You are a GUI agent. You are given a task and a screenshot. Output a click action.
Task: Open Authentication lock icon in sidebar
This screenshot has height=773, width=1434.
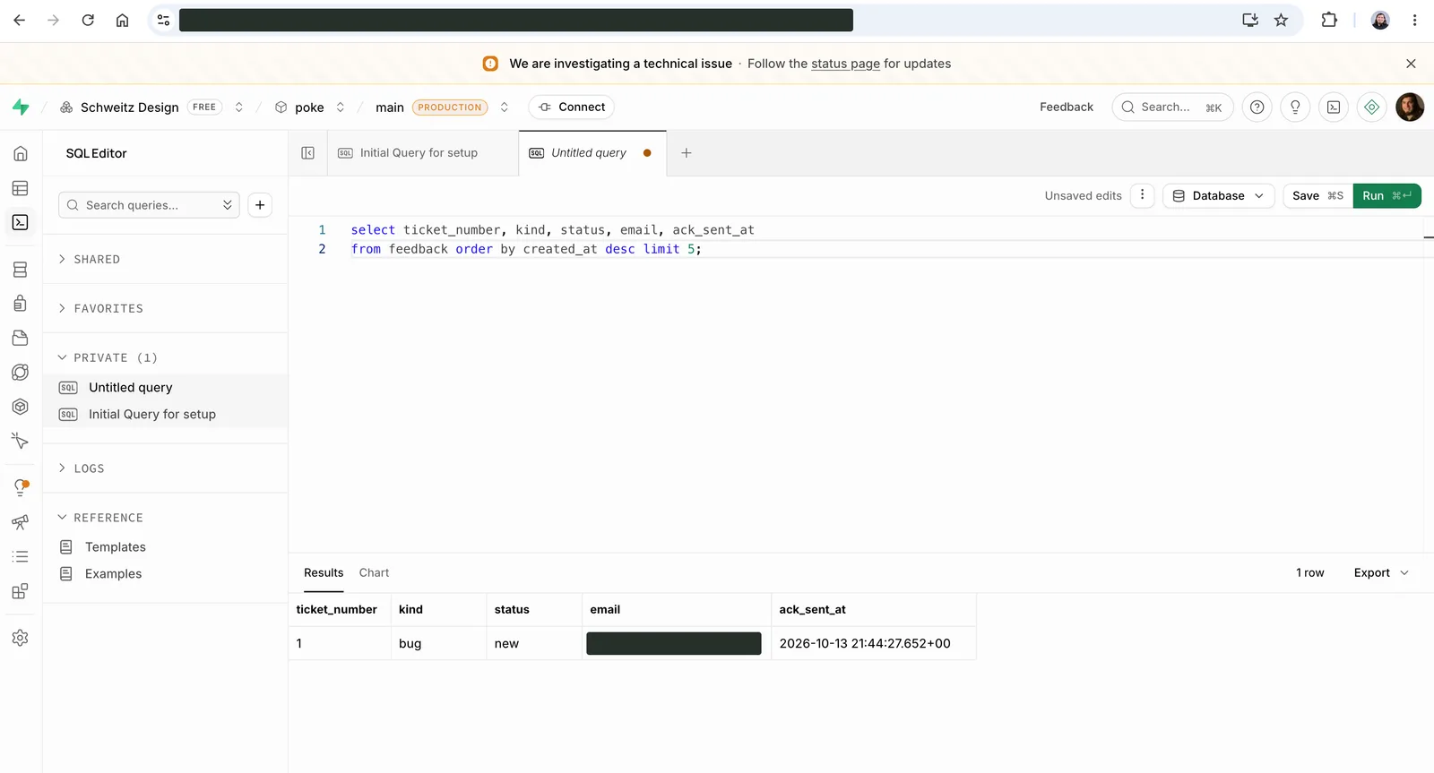(x=21, y=304)
